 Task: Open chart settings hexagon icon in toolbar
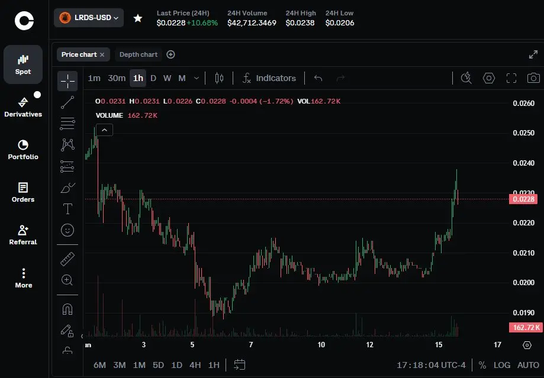pyautogui.click(x=489, y=78)
